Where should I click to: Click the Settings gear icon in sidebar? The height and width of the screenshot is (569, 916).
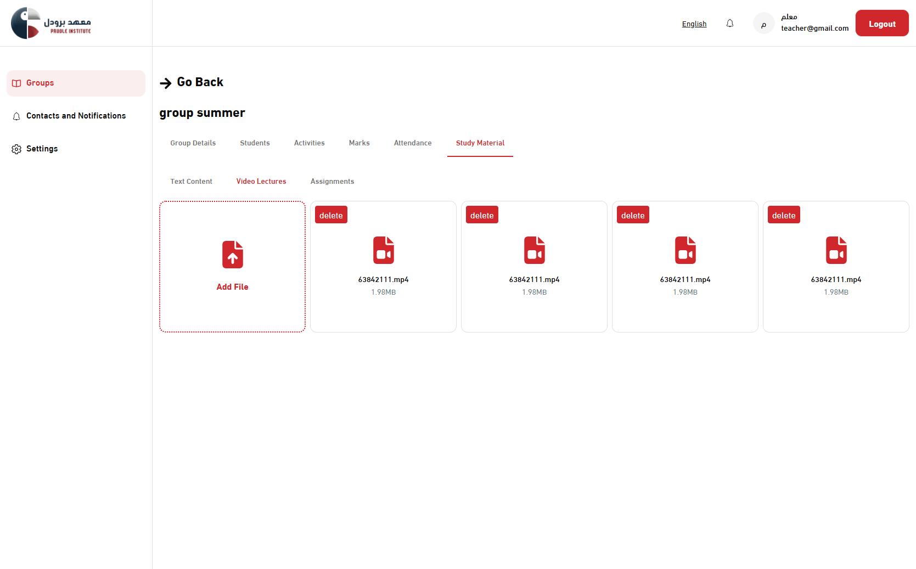(x=16, y=149)
